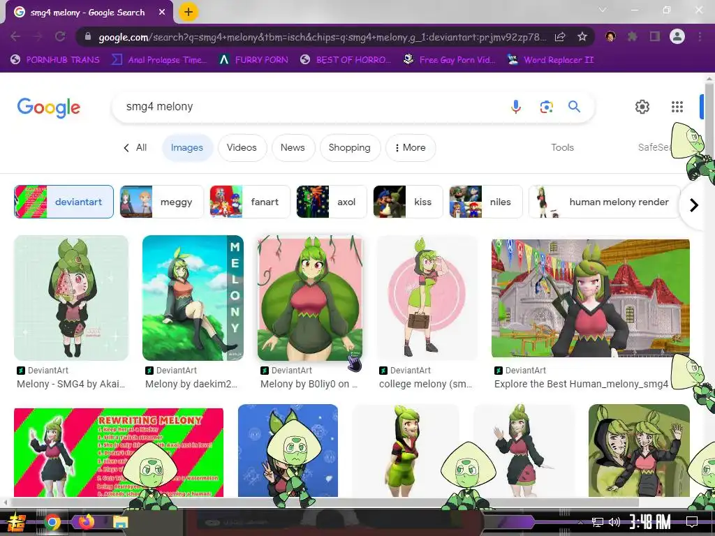Deselect the deviantart filter chip
Screen dimensions: 715x536
tap(64, 202)
